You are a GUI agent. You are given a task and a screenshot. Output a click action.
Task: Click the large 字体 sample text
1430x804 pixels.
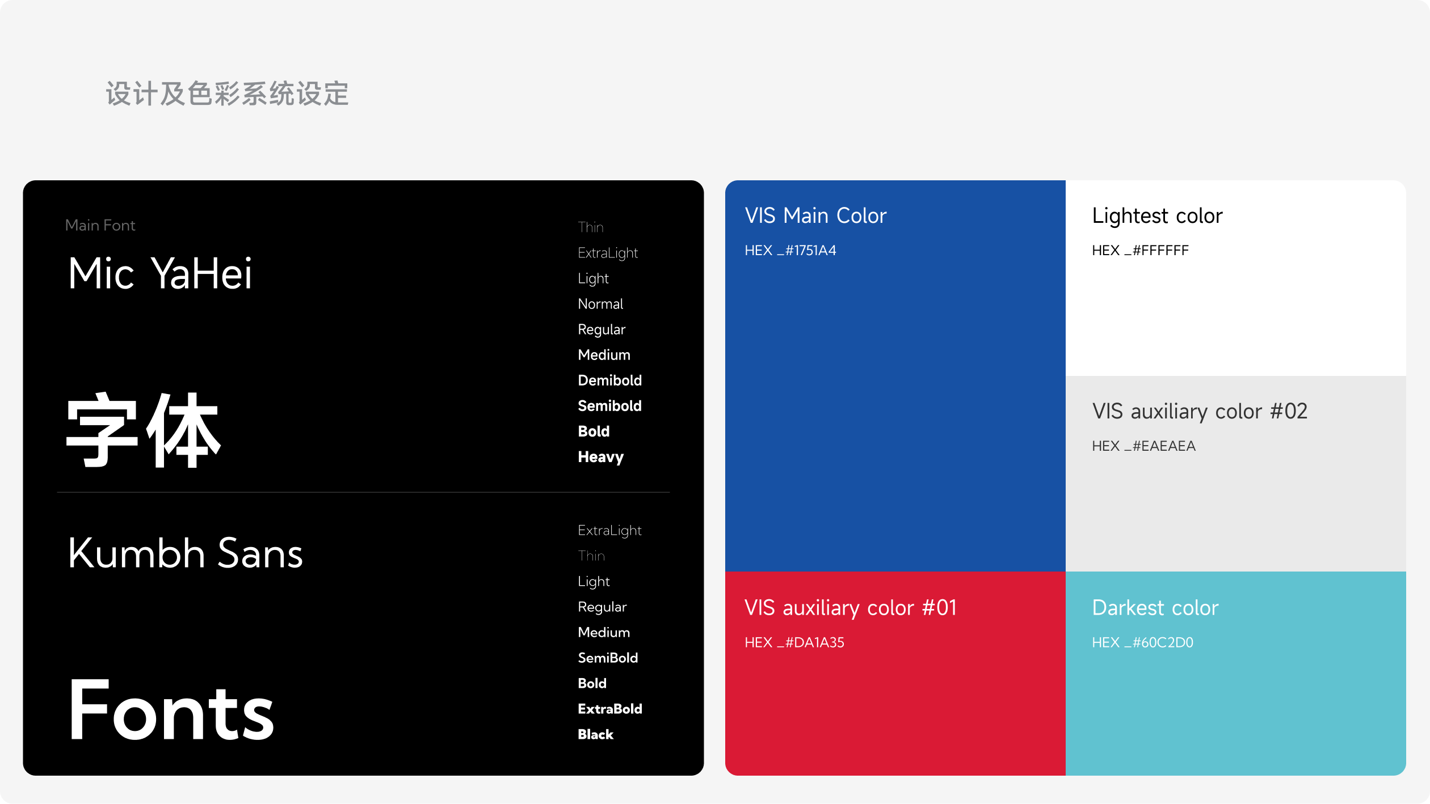(x=143, y=431)
